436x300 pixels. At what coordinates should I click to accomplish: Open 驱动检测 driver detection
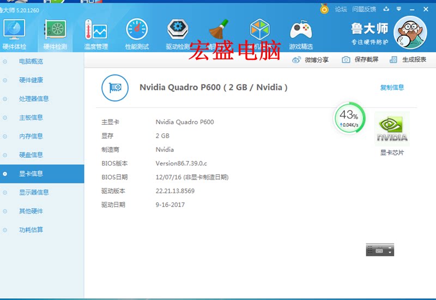click(x=178, y=34)
